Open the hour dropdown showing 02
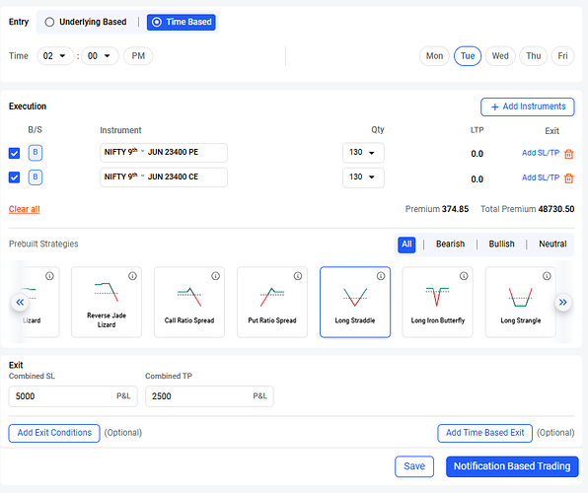Viewport: 588px width, 493px height. pyautogui.click(x=54, y=56)
